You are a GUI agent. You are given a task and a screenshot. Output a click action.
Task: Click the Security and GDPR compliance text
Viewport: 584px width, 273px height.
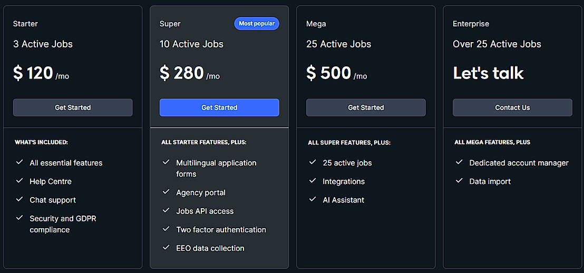point(63,224)
